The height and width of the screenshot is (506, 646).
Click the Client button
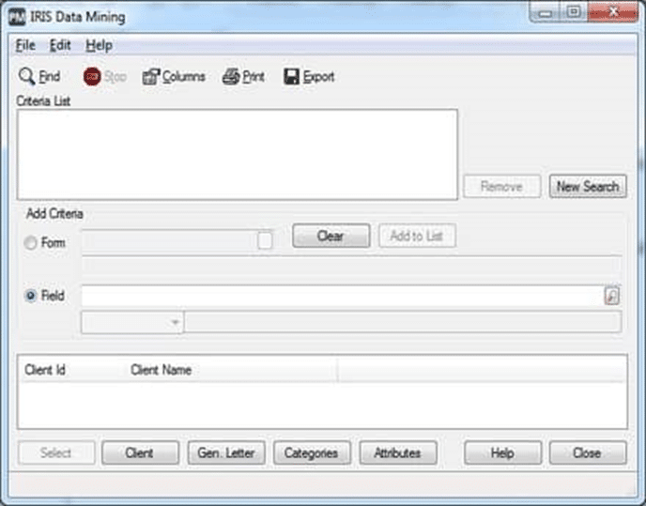[140, 452]
